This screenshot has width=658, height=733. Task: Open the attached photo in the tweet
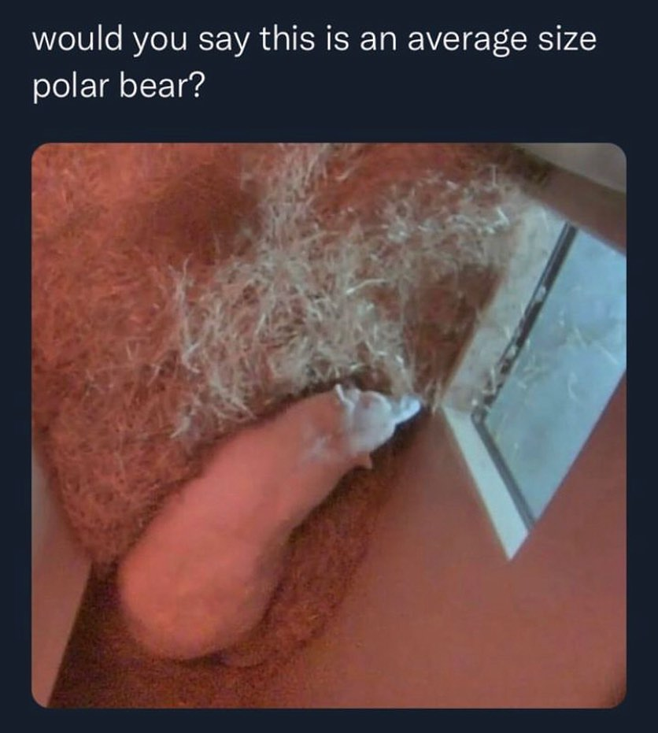tap(328, 425)
